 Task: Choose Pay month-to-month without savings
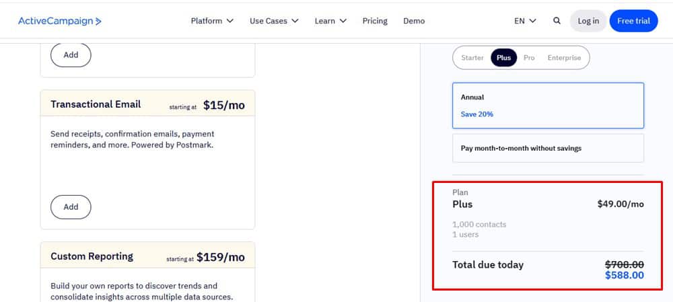(x=548, y=148)
